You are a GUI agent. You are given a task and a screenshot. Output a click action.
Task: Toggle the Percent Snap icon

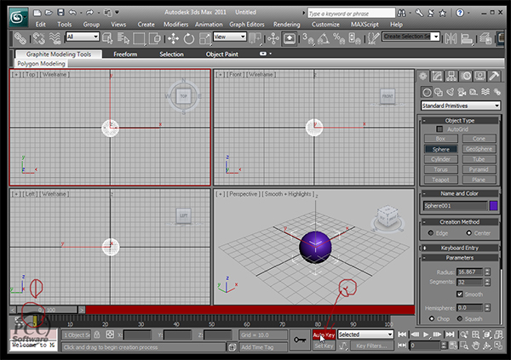(339, 38)
